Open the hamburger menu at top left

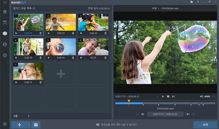coord(5,2)
